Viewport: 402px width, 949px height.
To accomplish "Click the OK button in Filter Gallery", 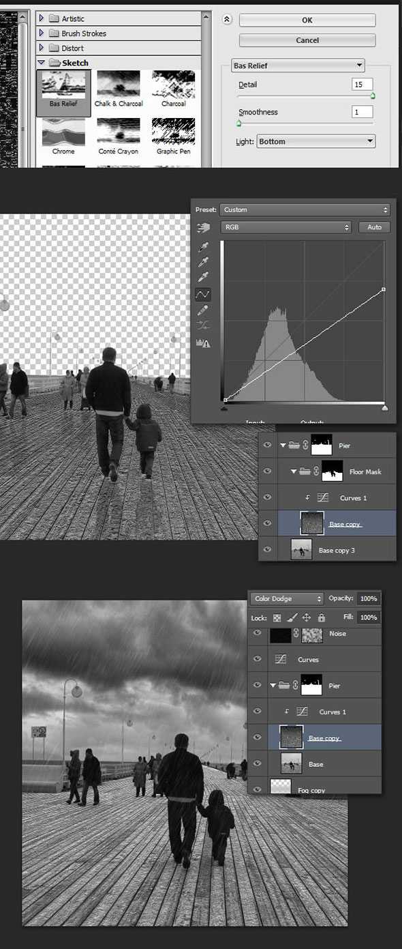I will [307, 20].
